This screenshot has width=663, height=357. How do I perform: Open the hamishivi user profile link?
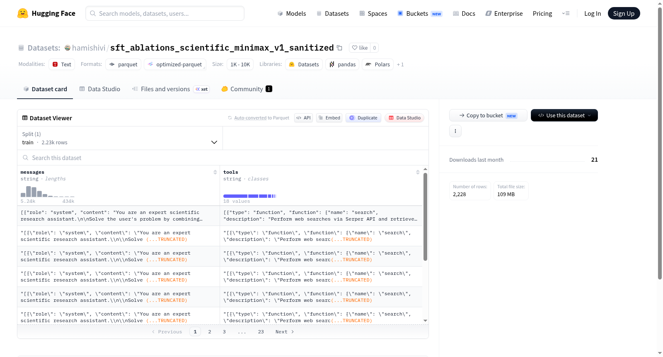[x=89, y=48]
